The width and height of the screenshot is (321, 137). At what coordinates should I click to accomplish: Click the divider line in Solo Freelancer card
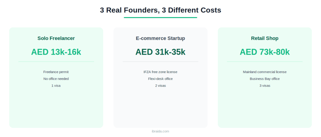tap(56, 61)
